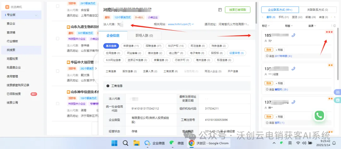Click the green floating phone button
This screenshot has width=341, height=149.
point(319,115)
